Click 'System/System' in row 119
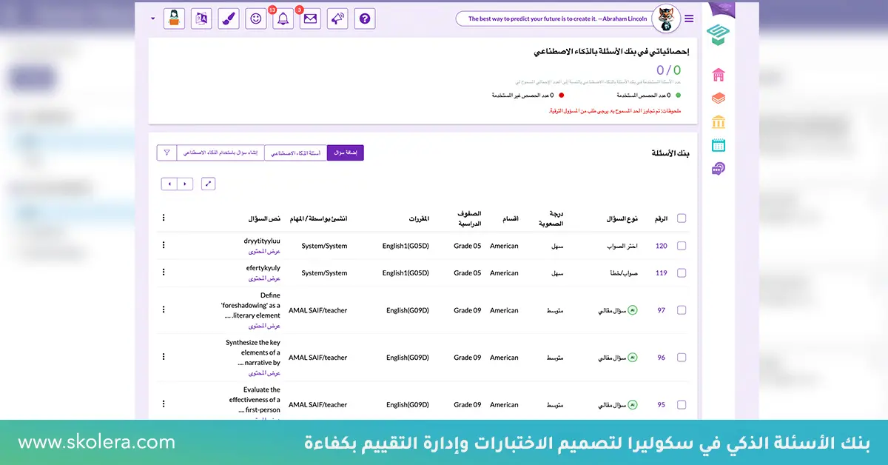 coord(324,272)
